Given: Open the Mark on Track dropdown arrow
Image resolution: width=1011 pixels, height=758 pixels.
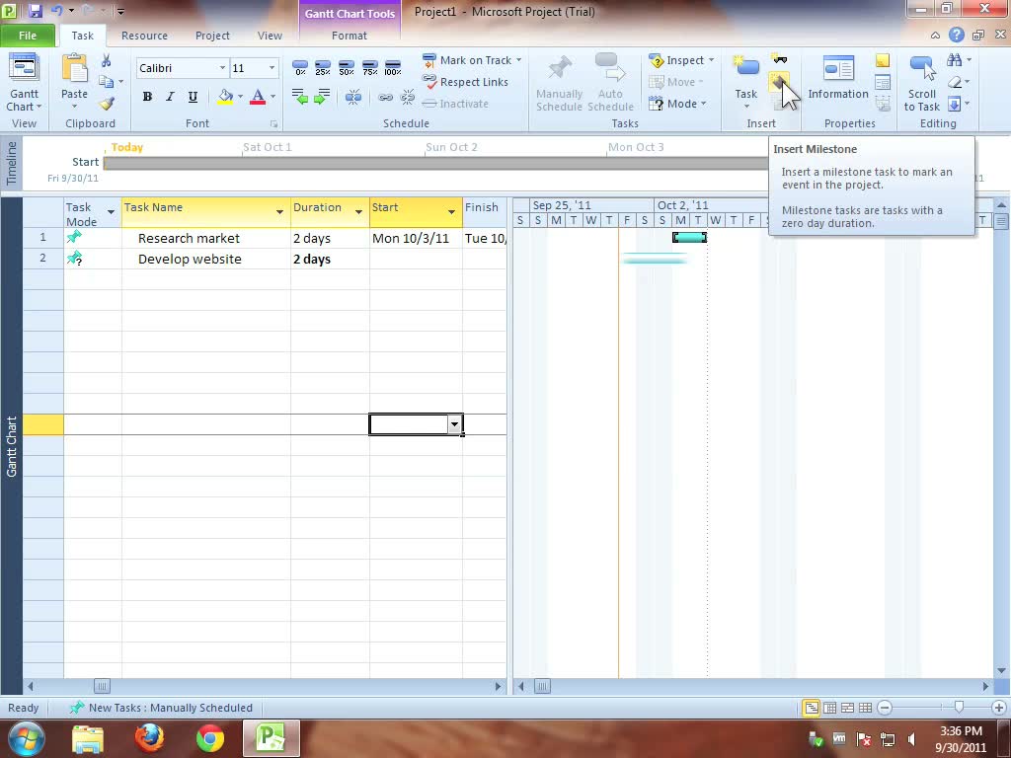Looking at the screenshot, I should (x=518, y=60).
